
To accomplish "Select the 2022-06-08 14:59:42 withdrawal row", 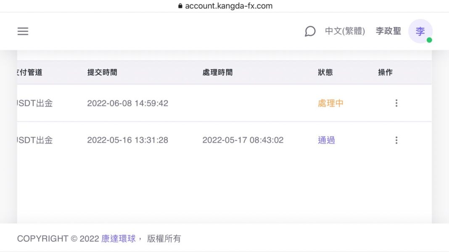I will [x=224, y=103].
